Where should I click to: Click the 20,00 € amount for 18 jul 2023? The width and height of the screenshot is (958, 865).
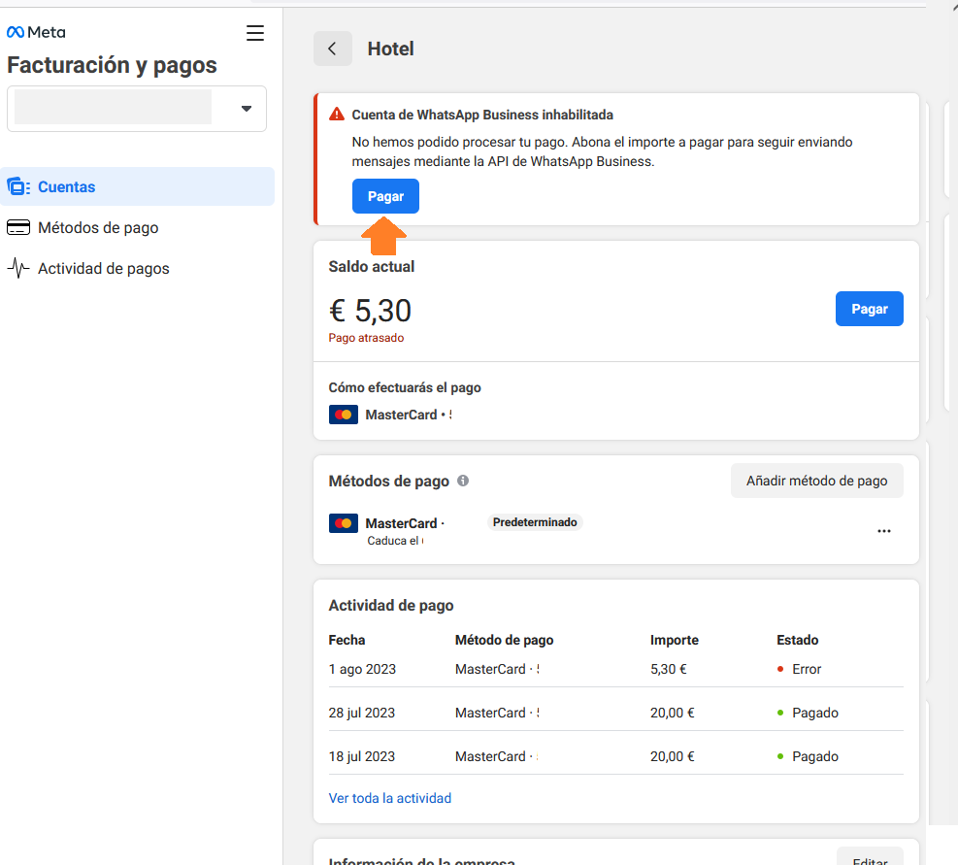pyautogui.click(x=672, y=756)
